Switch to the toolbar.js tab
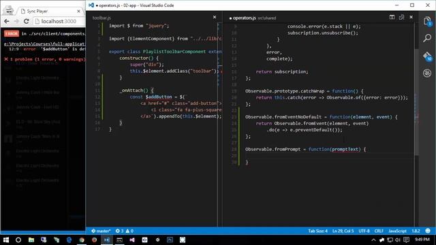This screenshot has height=245, width=436. (102, 18)
